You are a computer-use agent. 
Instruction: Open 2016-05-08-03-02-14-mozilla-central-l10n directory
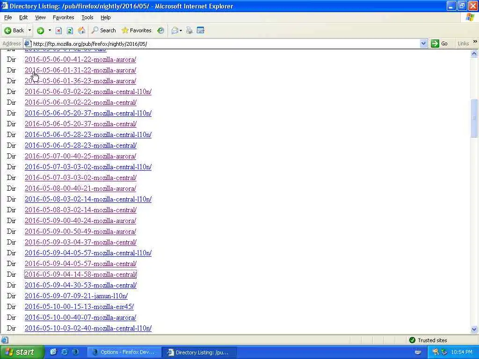point(88,199)
